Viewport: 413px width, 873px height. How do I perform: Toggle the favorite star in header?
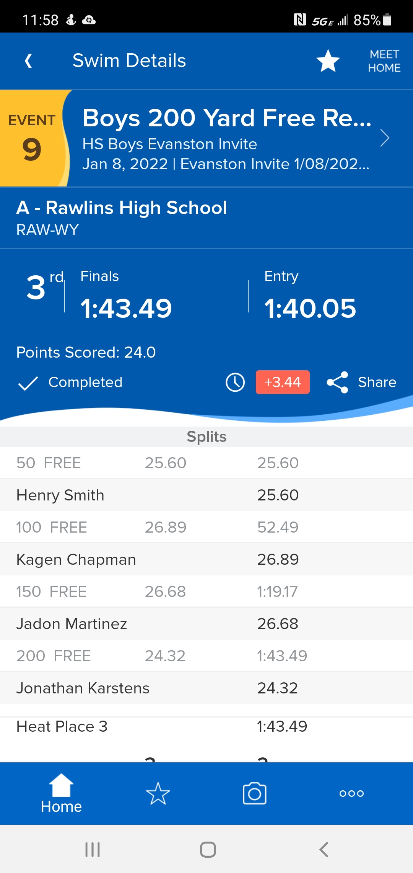point(328,61)
